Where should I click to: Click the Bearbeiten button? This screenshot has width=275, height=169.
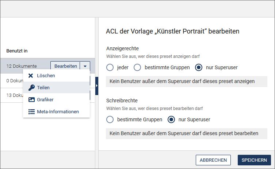tap(65, 66)
